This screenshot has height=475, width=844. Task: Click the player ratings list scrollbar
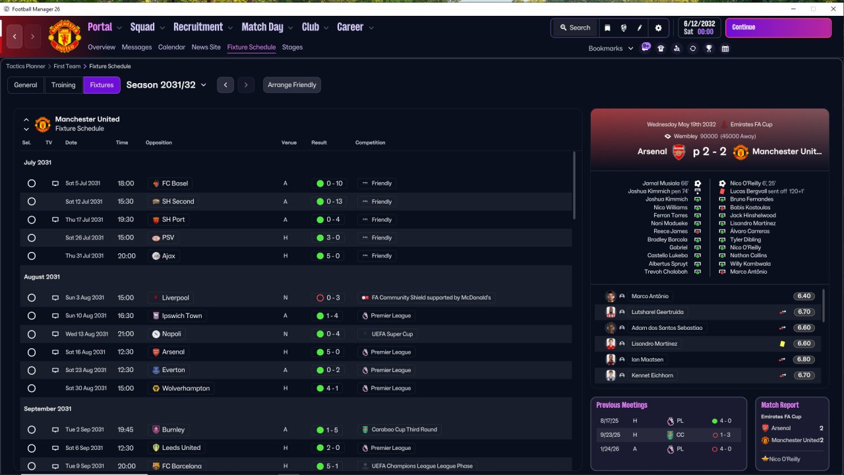click(824, 305)
